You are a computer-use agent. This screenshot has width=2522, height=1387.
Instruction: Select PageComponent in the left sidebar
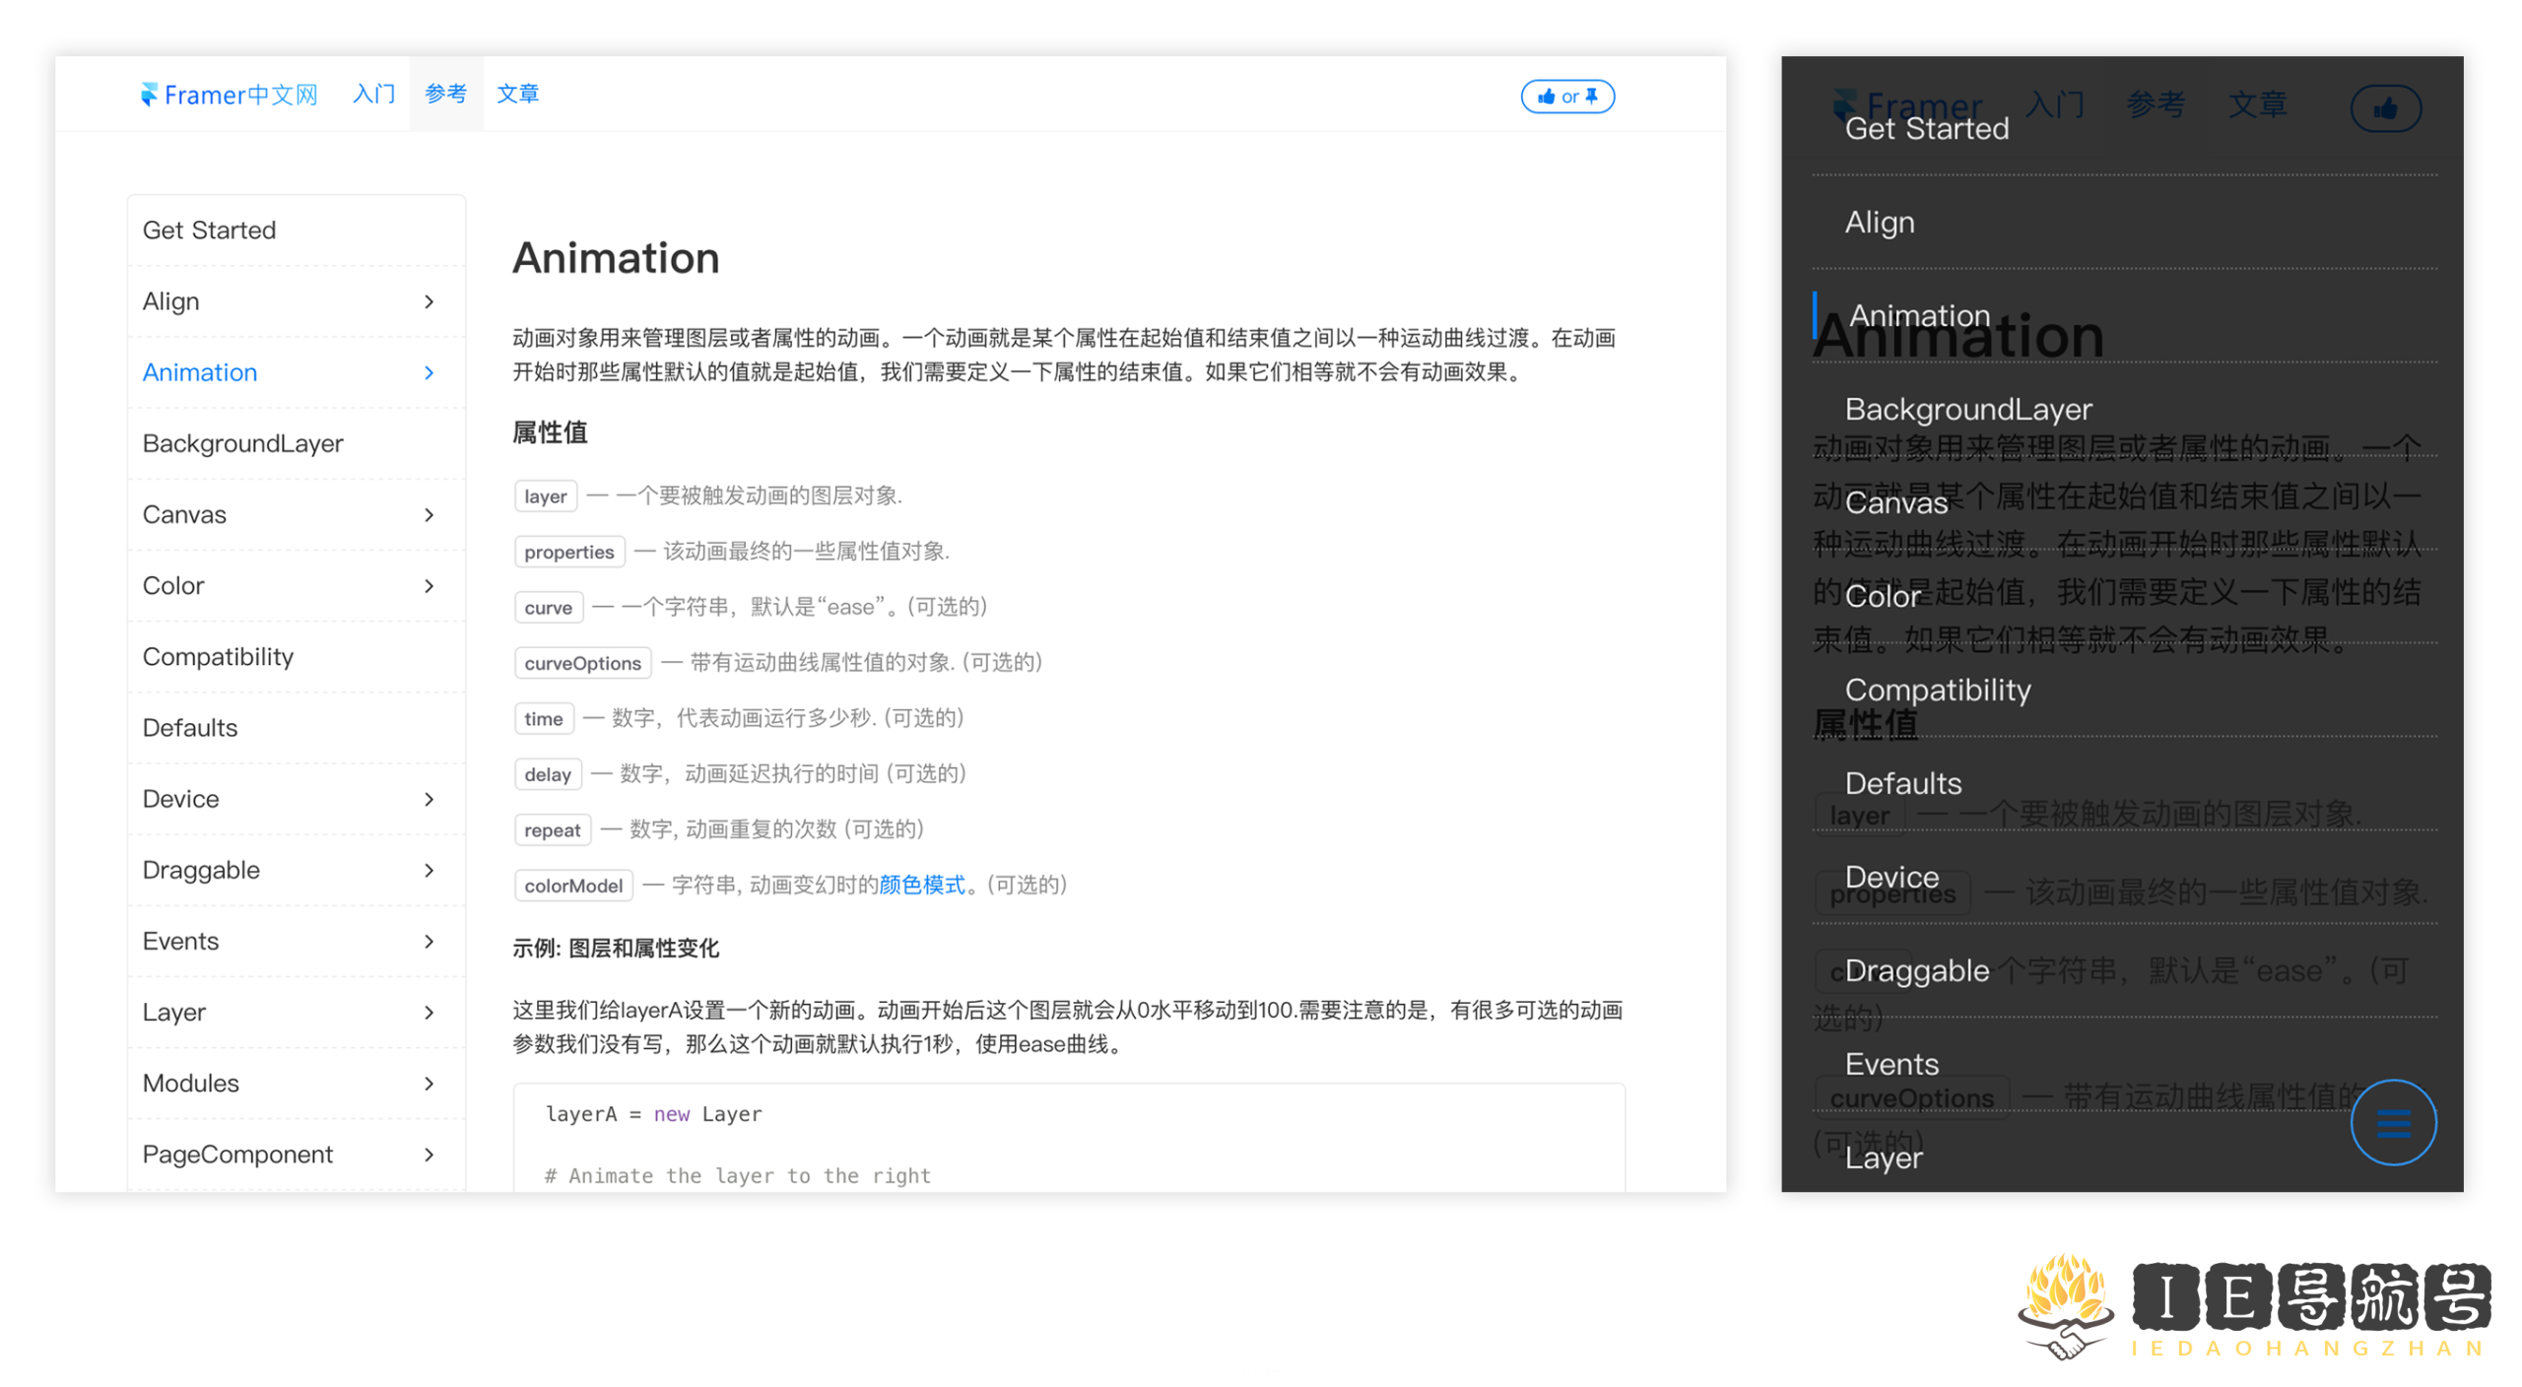(296, 1154)
